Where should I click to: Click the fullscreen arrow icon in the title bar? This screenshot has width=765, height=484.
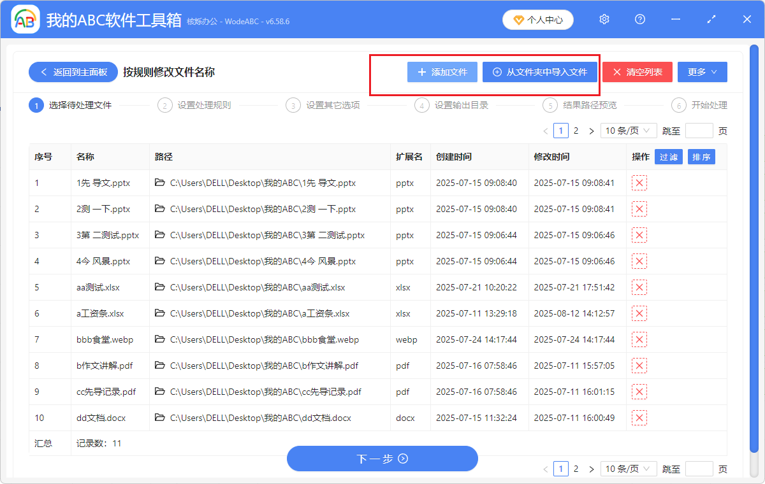click(711, 19)
